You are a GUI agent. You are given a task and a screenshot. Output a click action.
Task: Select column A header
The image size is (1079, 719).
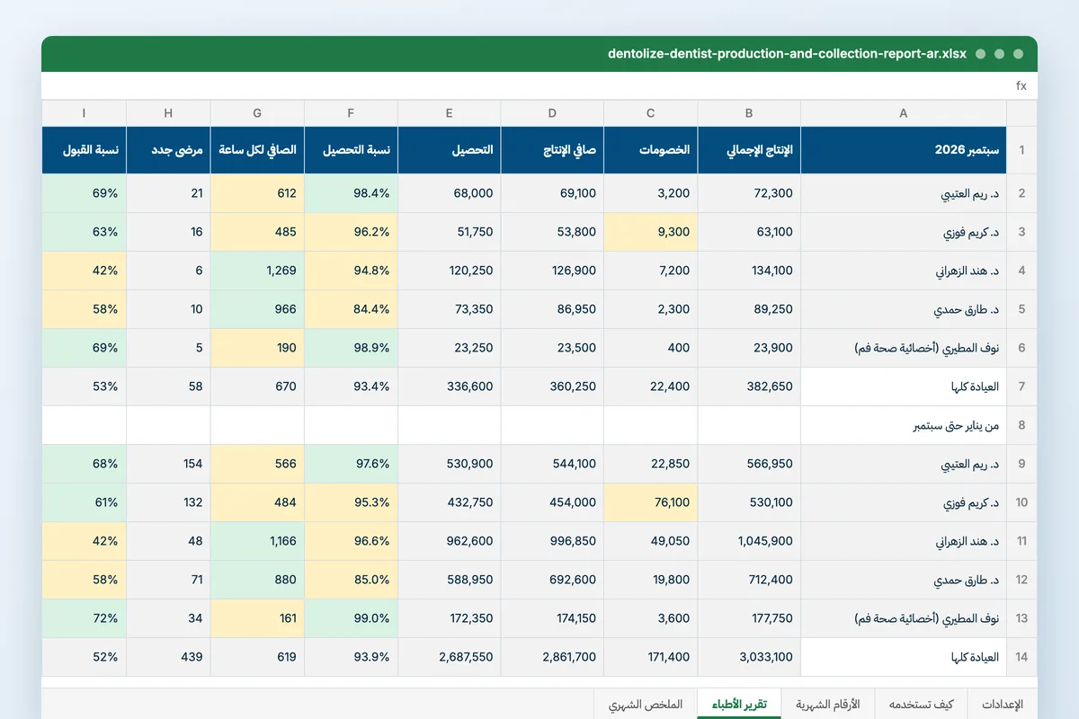point(904,113)
